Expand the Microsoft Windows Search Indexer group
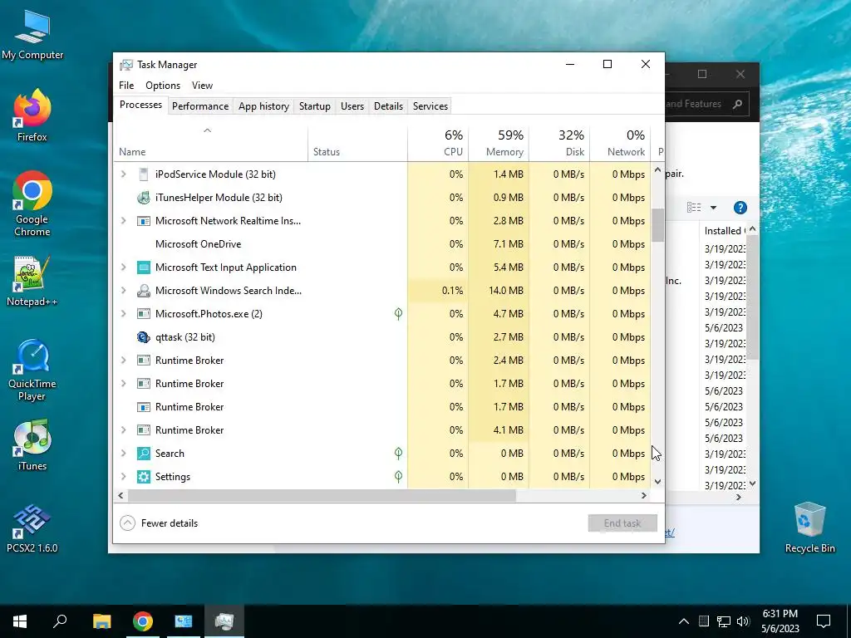The width and height of the screenshot is (851, 638). click(x=124, y=291)
